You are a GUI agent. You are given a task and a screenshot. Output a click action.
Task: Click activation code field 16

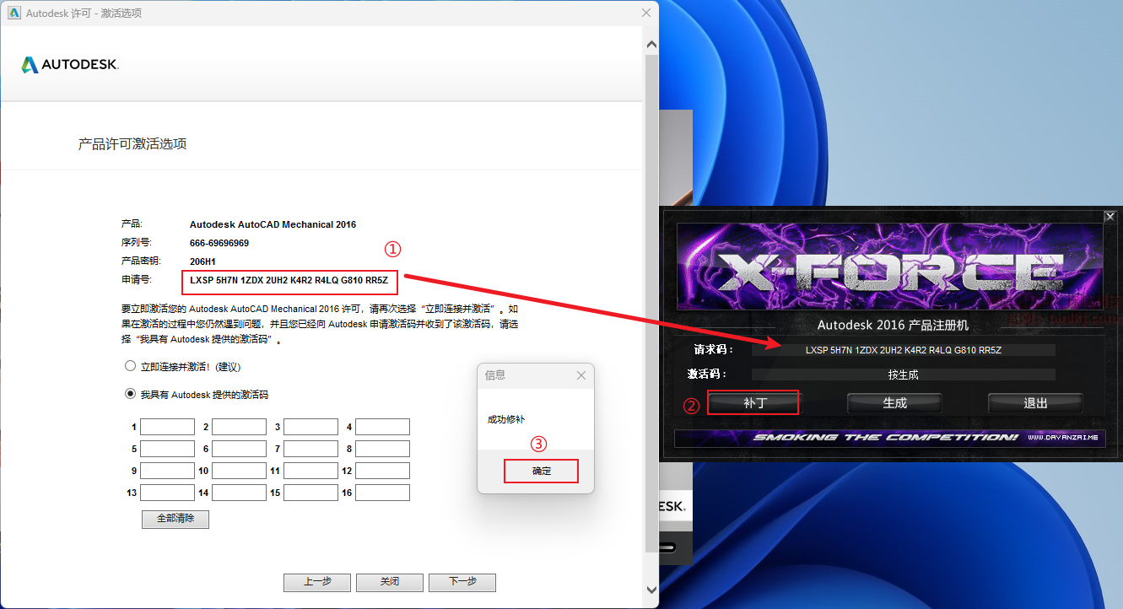382,493
